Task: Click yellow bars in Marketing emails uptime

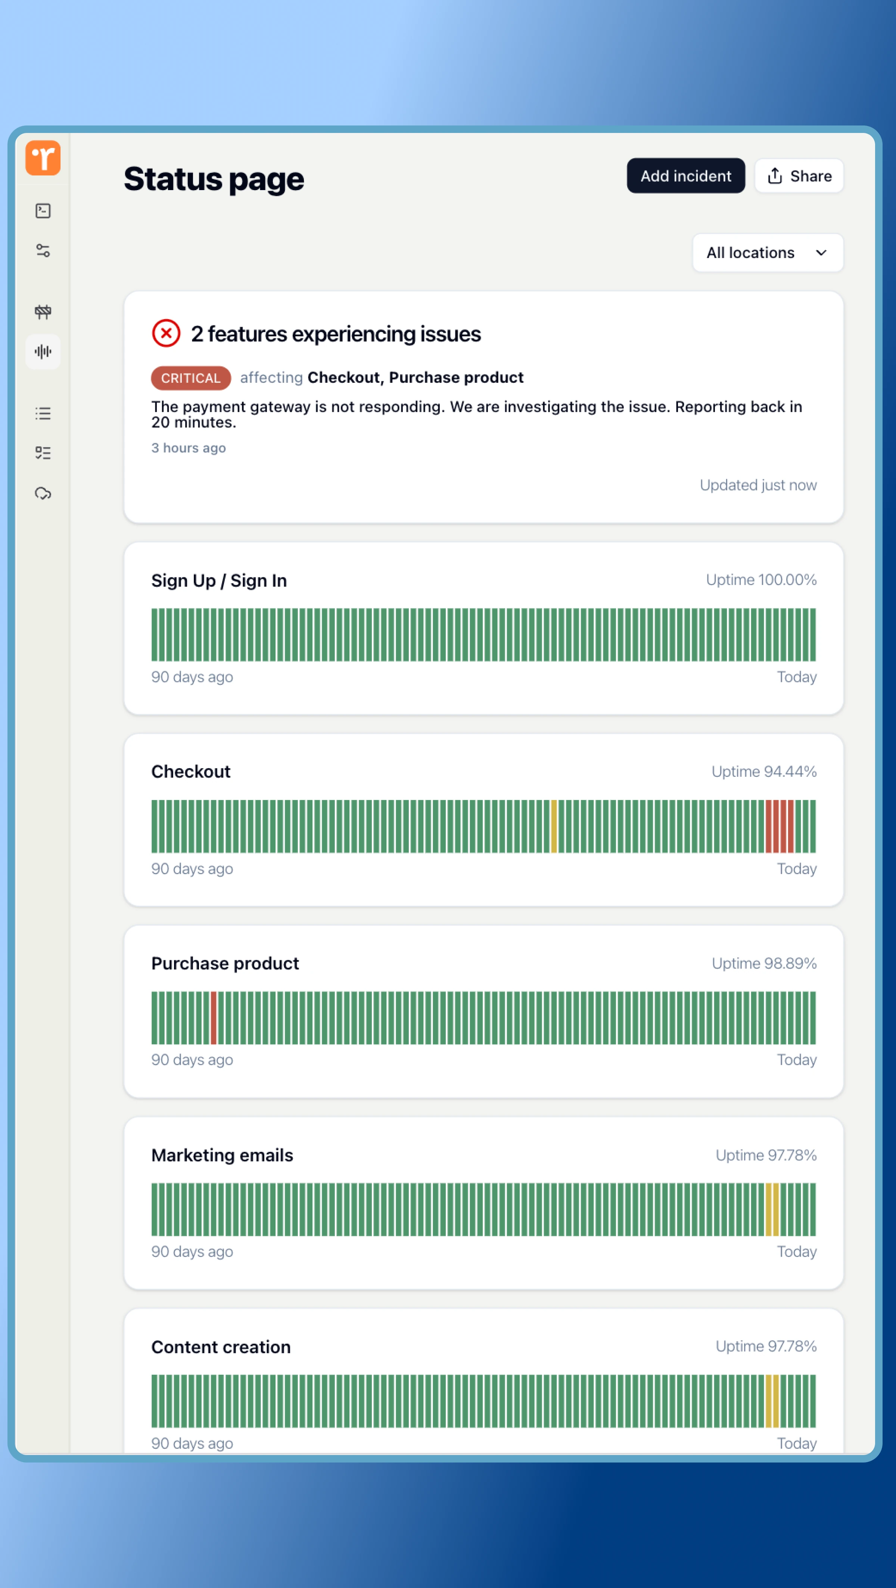Action: click(x=772, y=1209)
